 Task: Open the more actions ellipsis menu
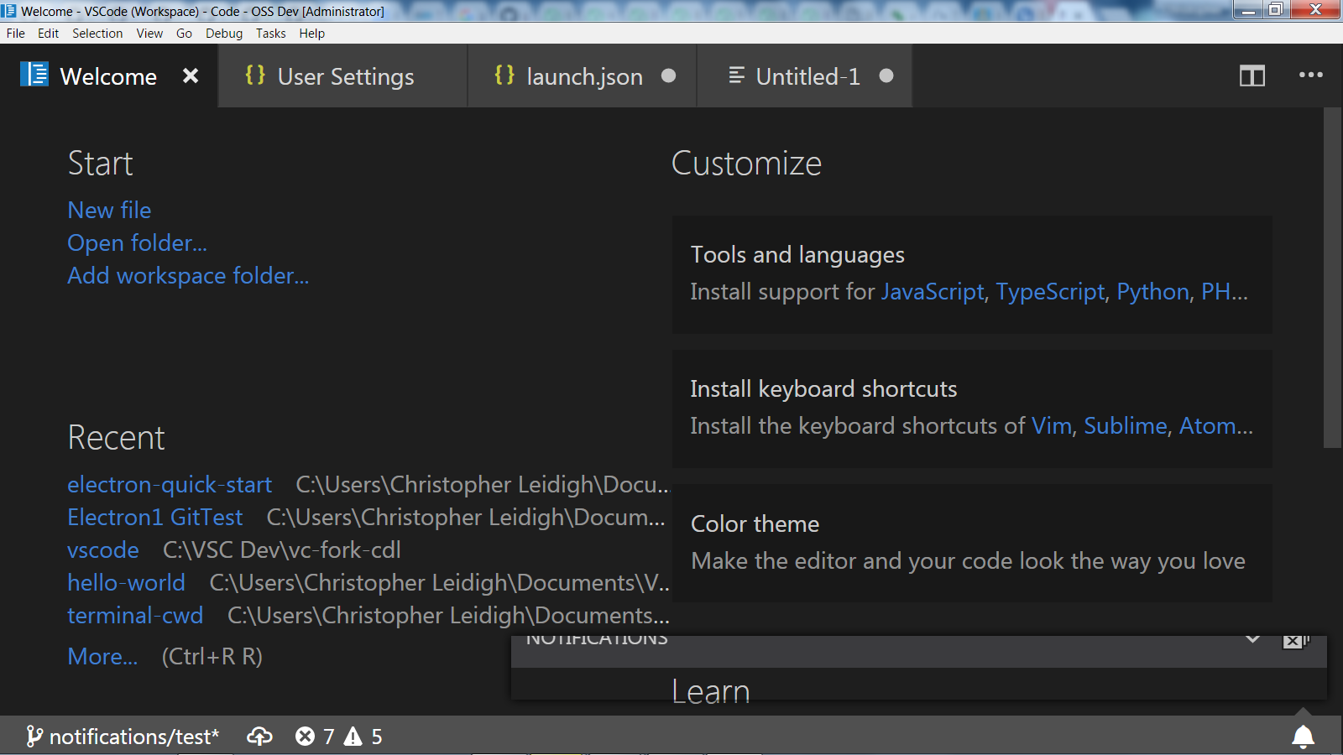point(1309,76)
